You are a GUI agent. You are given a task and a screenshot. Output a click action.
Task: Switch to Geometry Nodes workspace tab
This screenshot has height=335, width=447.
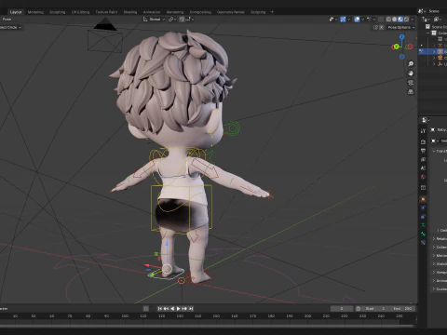231,12
